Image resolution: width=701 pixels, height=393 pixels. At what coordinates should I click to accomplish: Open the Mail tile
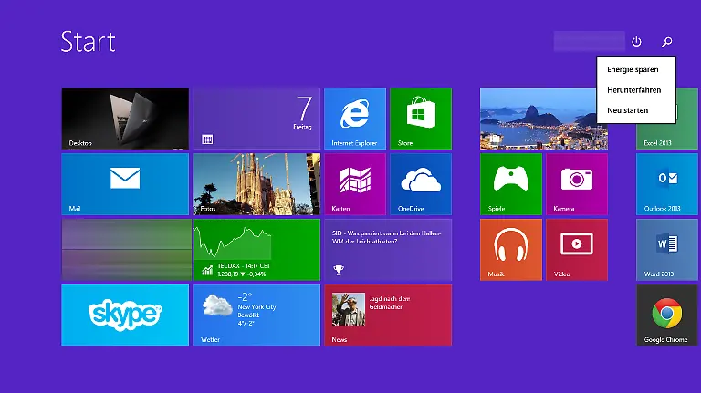click(x=125, y=184)
